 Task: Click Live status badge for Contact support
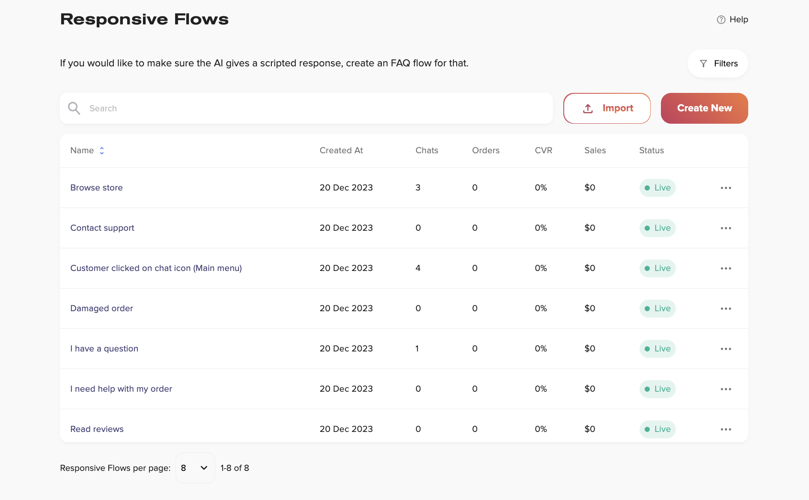click(657, 228)
